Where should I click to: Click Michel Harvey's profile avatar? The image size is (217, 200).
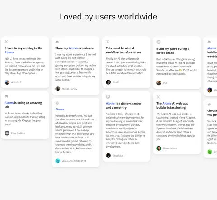[x=57, y=89]
